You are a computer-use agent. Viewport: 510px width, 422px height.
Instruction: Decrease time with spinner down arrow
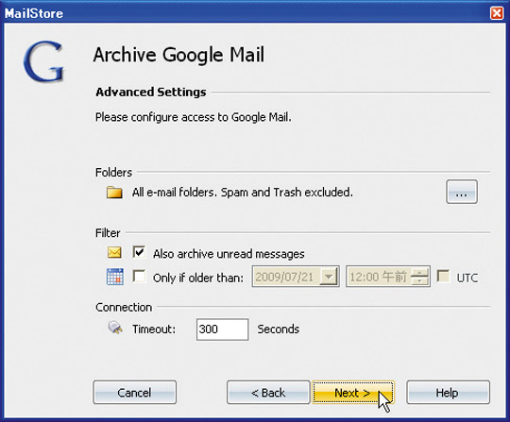(419, 280)
